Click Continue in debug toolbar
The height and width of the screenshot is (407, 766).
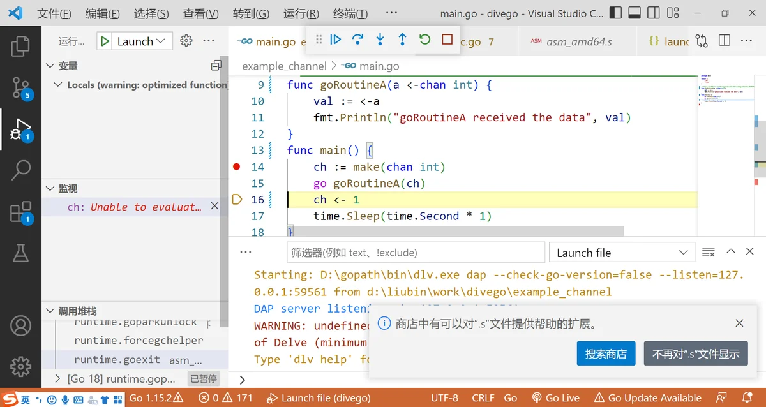(x=336, y=40)
